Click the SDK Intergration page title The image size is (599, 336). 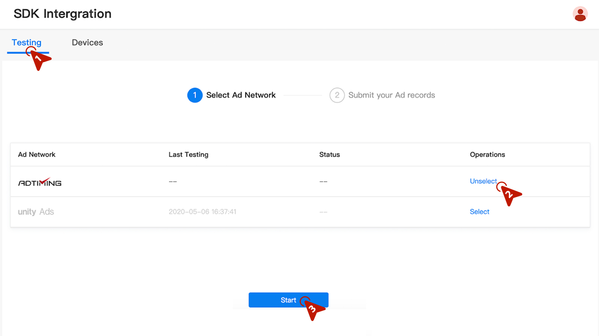(63, 14)
